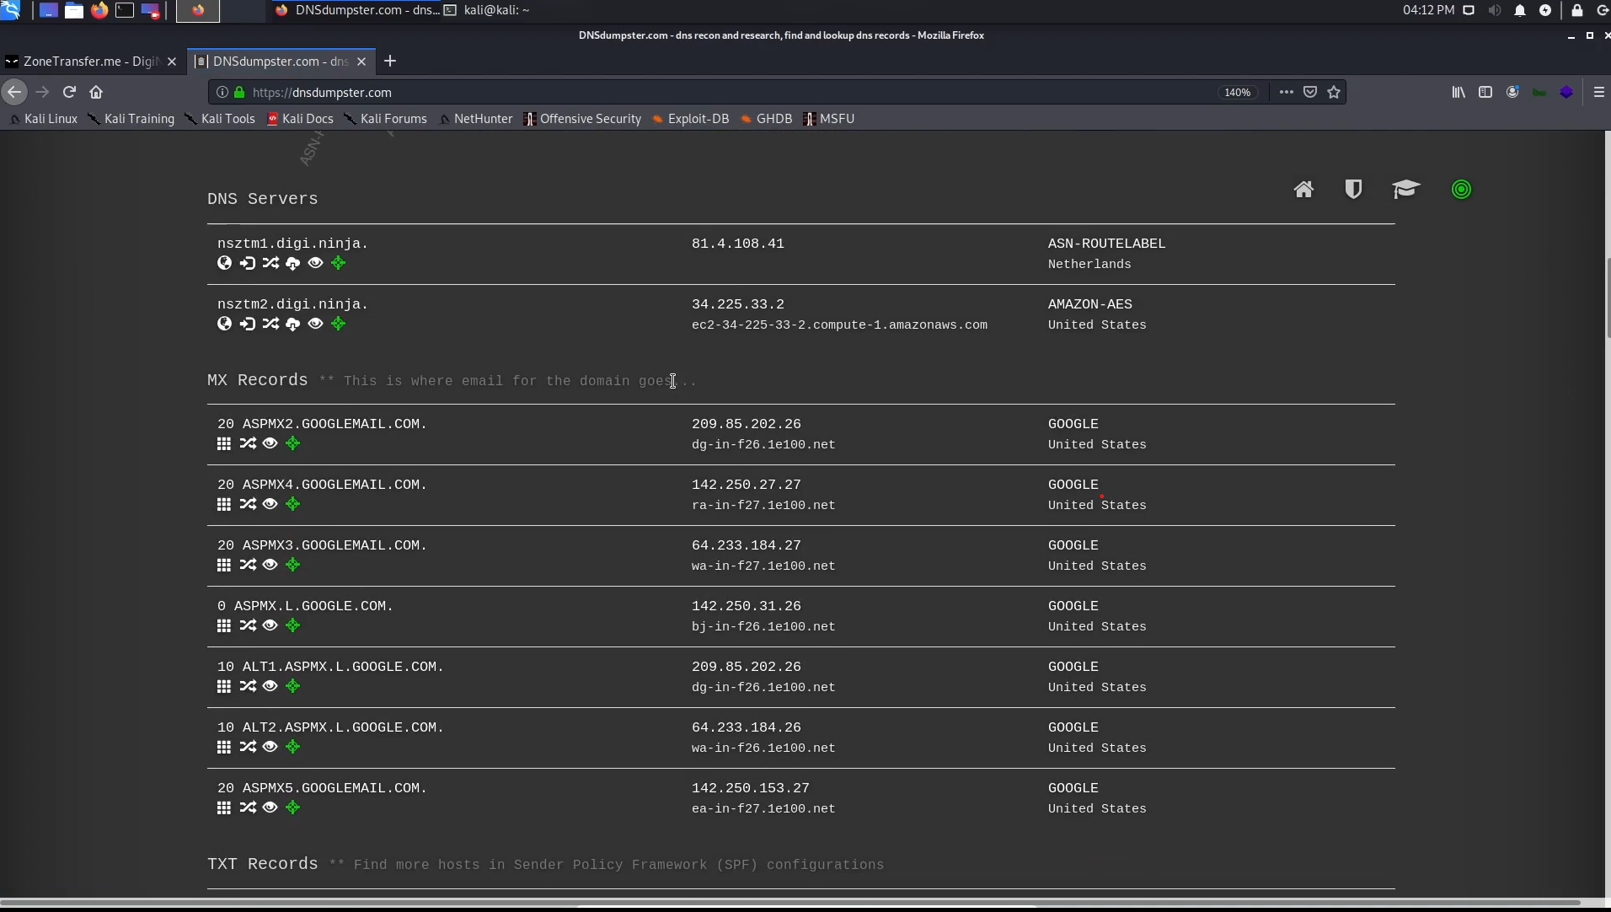
Task: Open the Firefox library view menu
Action: point(1458,93)
